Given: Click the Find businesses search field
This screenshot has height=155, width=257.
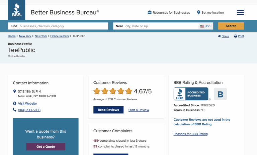Looking at the screenshot, I should pyautogui.click(x=58, y=26).
